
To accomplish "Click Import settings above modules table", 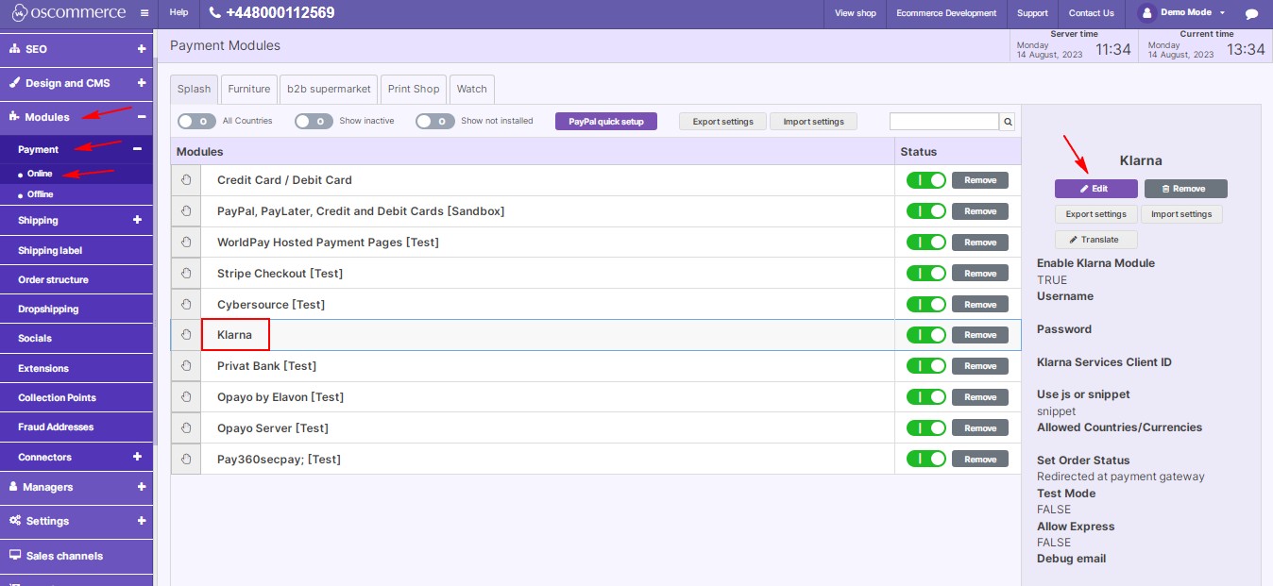I will [814, 122].
